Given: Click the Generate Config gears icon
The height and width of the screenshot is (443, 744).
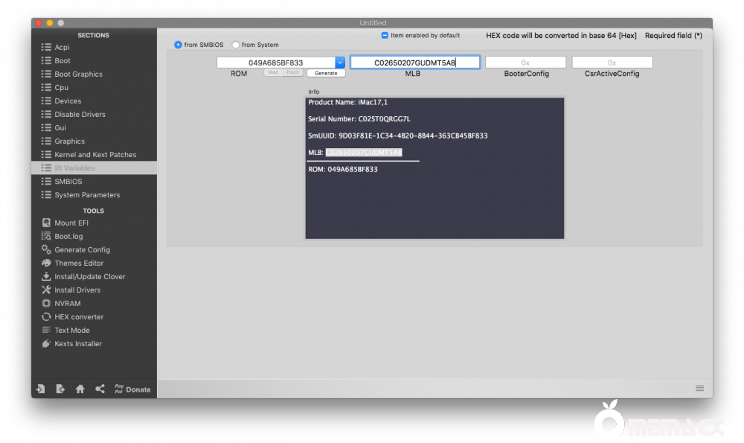Looking at the screenshot, I should 46,249.
